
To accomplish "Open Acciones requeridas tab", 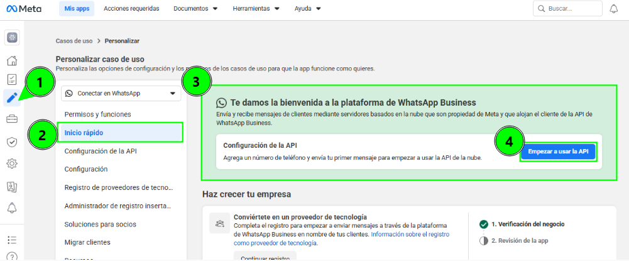I will [x=131, y=8].
